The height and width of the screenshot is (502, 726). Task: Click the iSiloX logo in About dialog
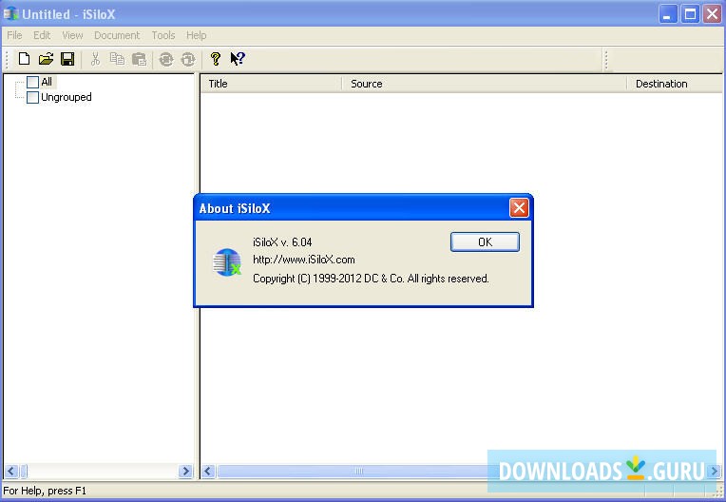click(x=227, y=262)
